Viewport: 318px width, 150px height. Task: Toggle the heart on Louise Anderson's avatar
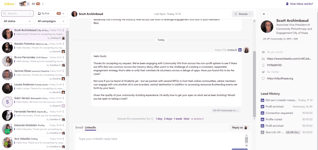pyautogui.click(x=11, y=84)
